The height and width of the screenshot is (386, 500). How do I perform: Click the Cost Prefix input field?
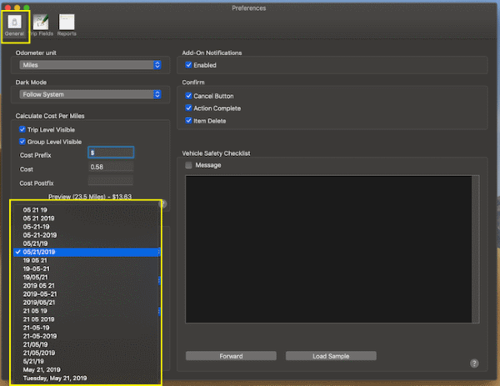coord(111,153)
